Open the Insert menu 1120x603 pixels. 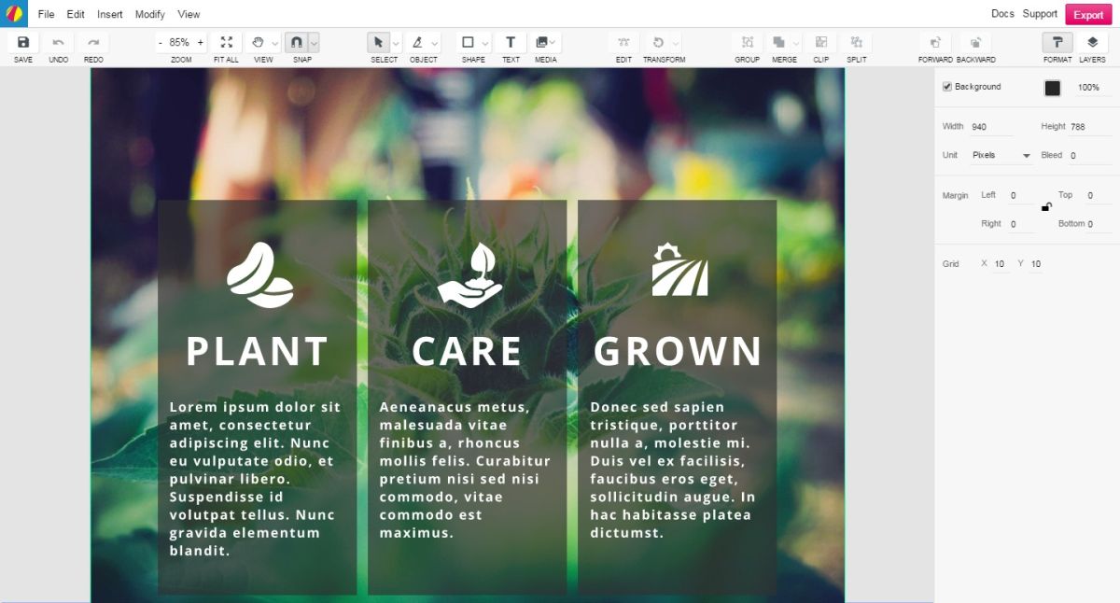110,14
